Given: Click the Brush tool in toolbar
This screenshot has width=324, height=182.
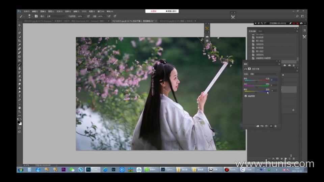Looking at the screenshot, I should [20, 64].
